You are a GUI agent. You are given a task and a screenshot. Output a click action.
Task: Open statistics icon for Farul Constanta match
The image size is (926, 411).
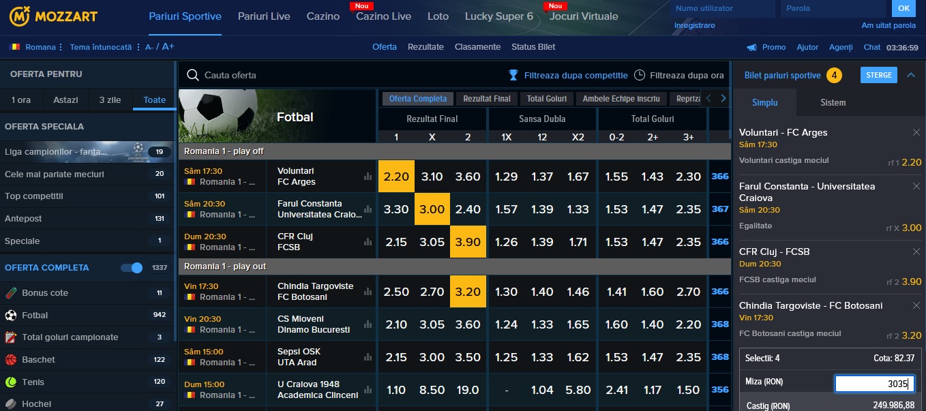click(368, 209)
